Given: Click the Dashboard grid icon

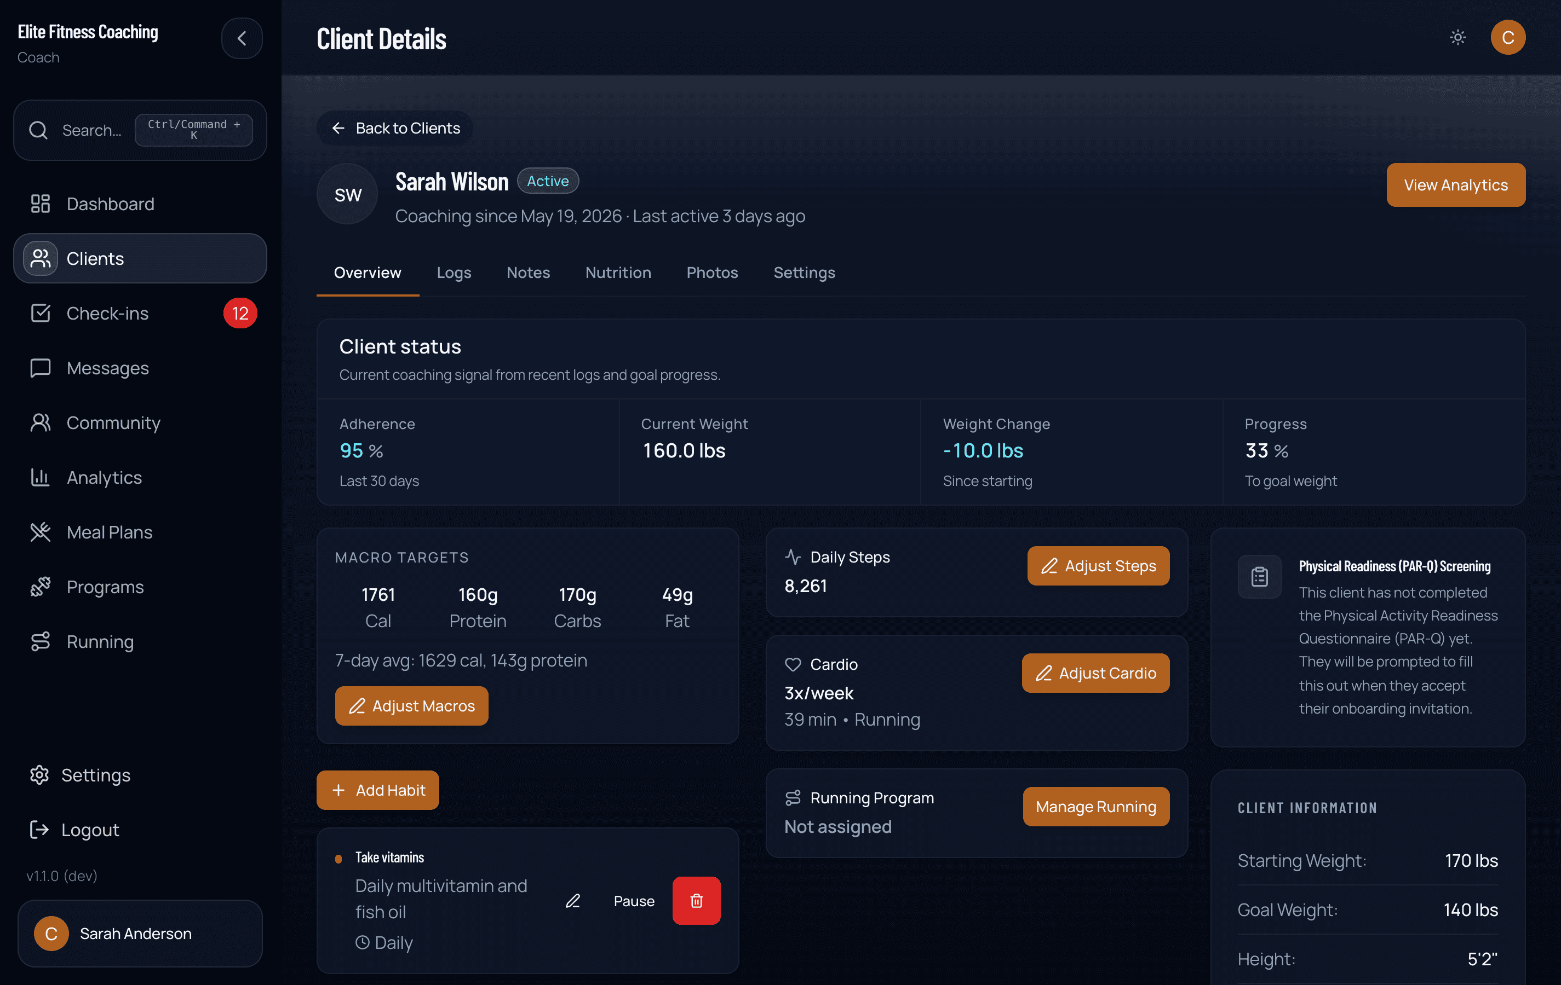Looking at the screenshot, I should 40,204.
